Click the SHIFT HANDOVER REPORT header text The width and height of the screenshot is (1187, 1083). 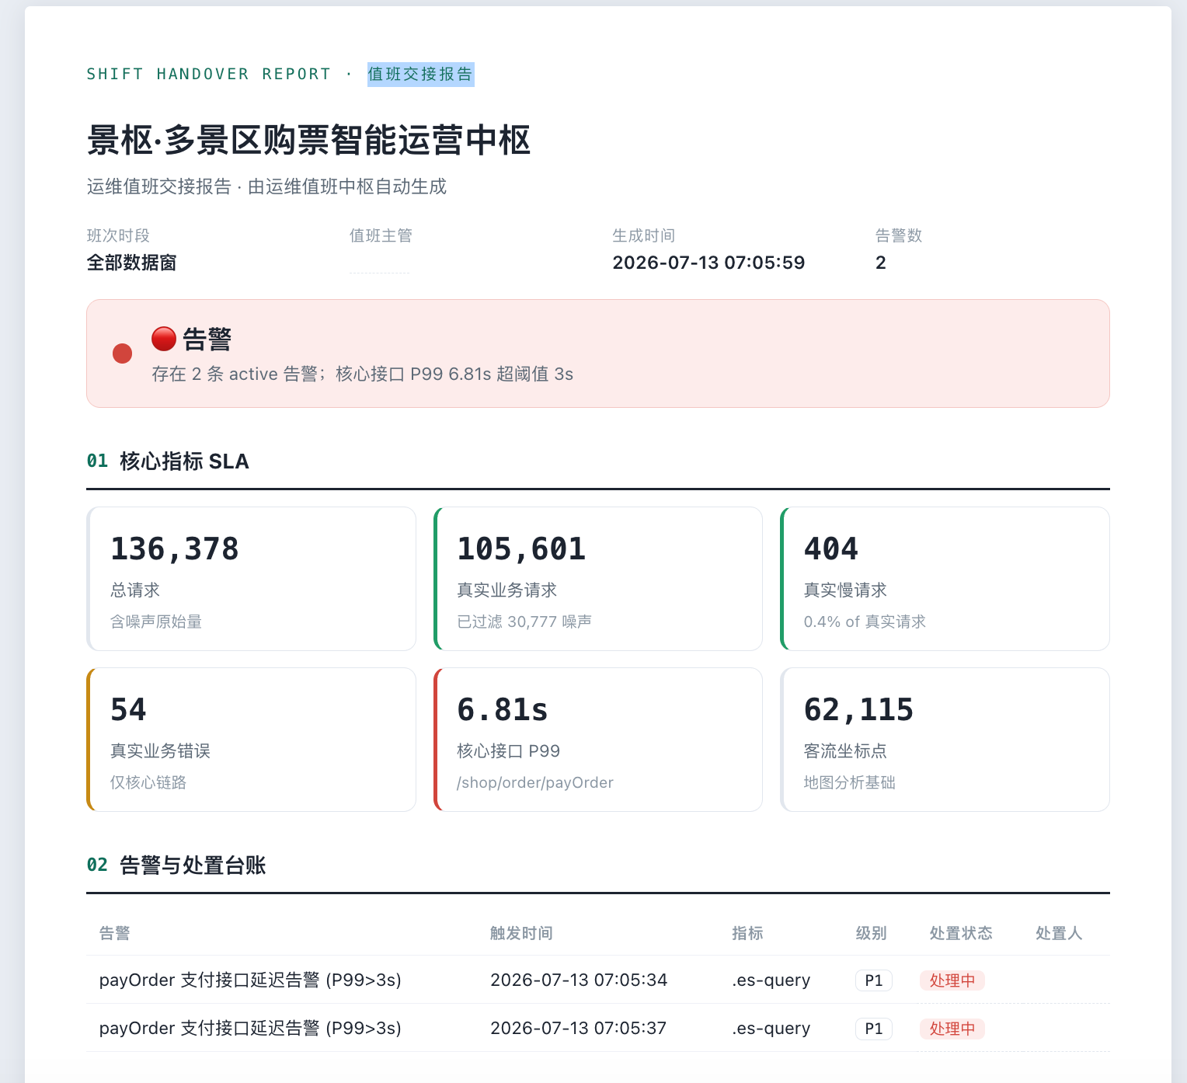point(209,74)
